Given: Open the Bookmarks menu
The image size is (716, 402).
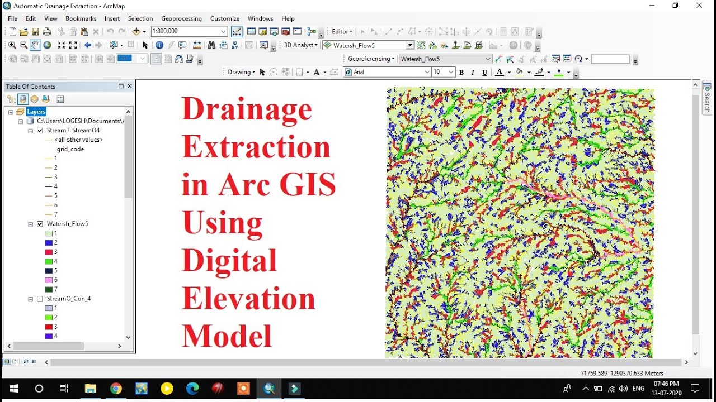Looking at the screenshot, I should pyautogui.click(x=81, y=18).
